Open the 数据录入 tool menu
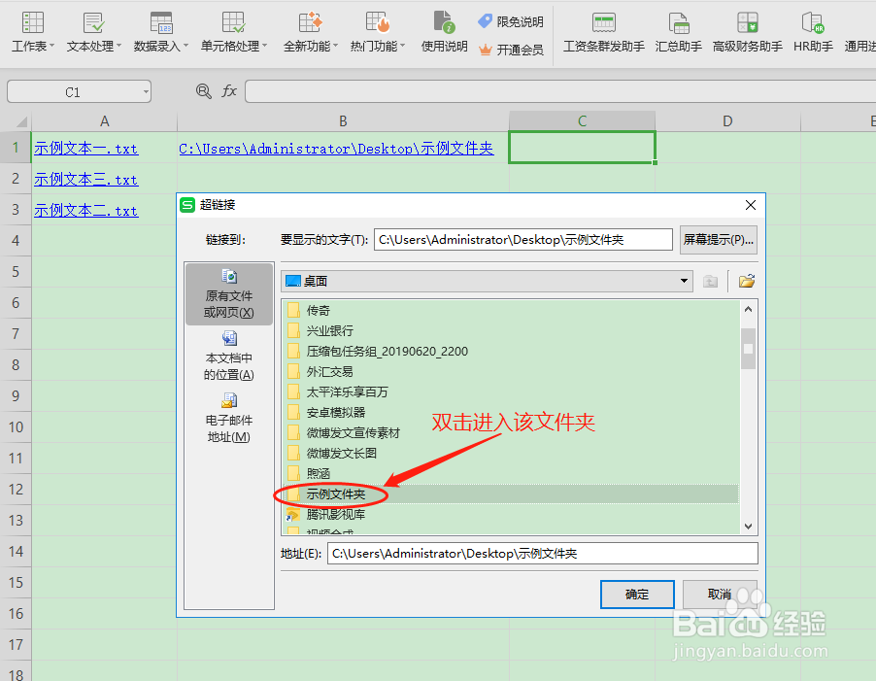The height and width of the screenshot is (681, 876). tap(161, 32)
